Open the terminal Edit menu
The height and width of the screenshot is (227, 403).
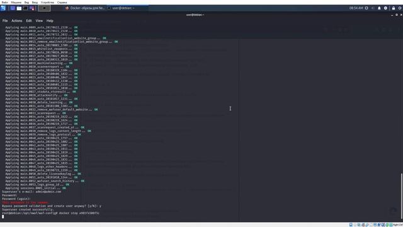click(29, 21)
